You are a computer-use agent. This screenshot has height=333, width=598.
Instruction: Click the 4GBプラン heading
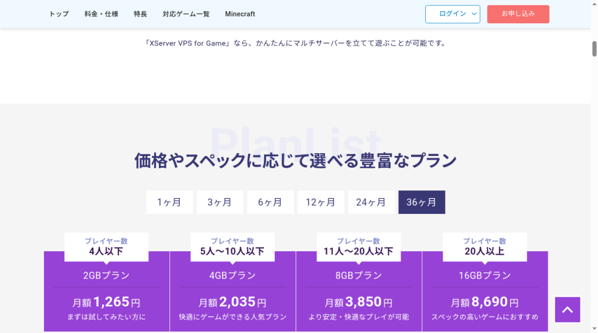point(232,275)
